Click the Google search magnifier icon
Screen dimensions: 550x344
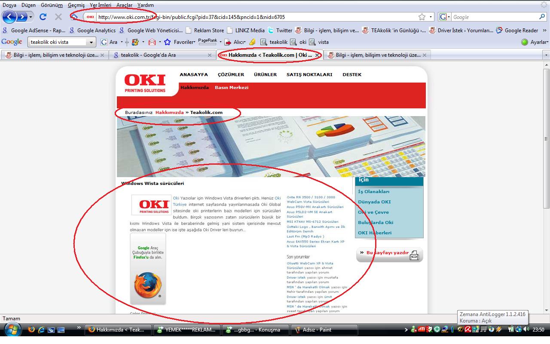pyautogui.click(x=542, y=17)
